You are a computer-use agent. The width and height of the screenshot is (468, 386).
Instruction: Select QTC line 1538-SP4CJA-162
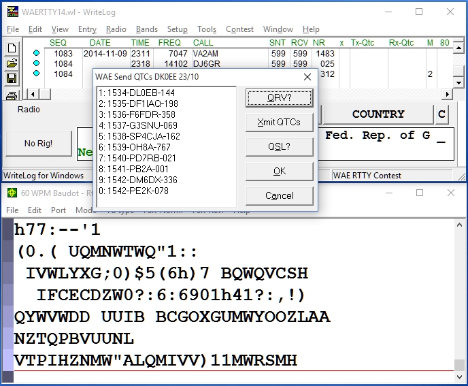point(139,136)
